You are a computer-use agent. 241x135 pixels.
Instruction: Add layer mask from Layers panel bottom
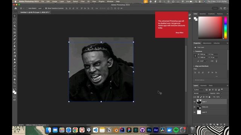coord(210,124)
